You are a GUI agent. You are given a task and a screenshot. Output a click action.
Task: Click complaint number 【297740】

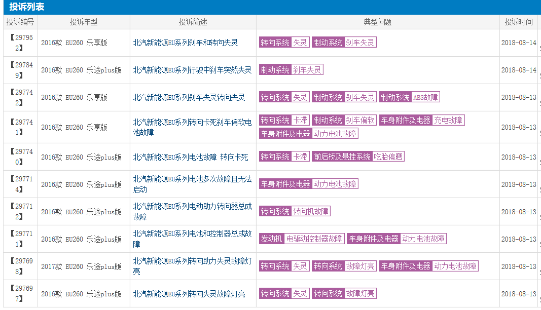tap(20, 157)
